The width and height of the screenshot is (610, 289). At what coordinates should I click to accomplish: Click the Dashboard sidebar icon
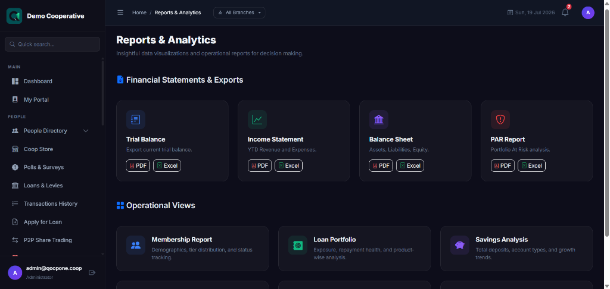pos(15,81)
